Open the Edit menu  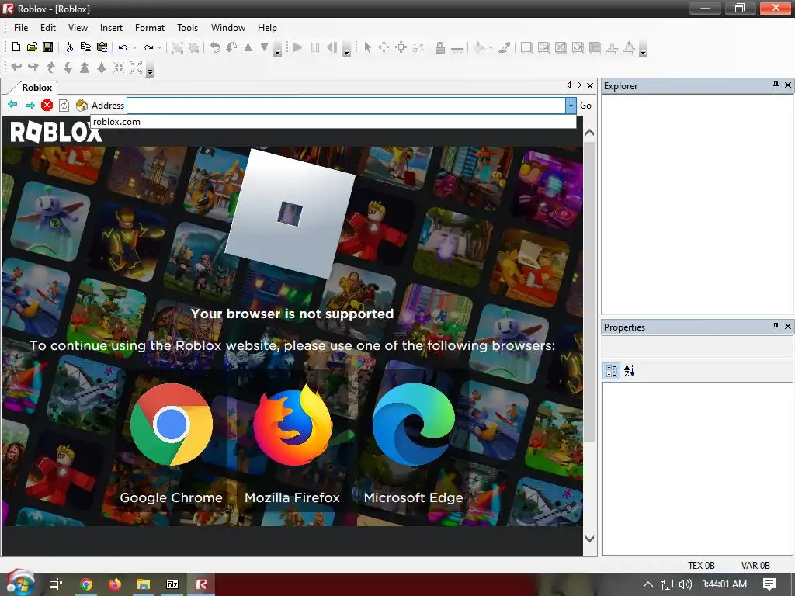(x=48, y=28)
